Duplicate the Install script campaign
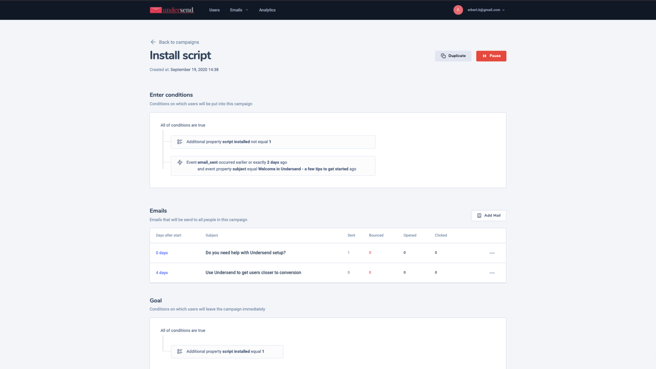Viewport: 656px width, 369px height. pyautogui.click(x=453, y=56)
